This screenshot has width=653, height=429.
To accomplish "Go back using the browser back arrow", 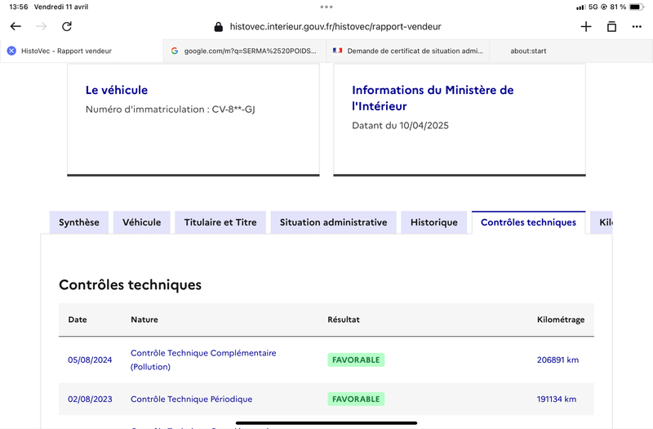I will coord(16,26).
